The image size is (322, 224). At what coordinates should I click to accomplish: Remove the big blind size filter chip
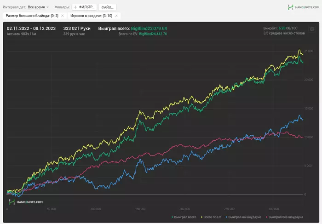click(63, 16)
